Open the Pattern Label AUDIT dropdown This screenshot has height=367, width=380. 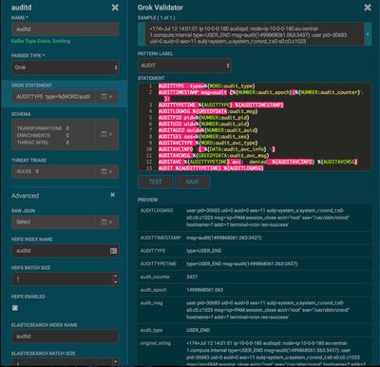click(184, 66)
